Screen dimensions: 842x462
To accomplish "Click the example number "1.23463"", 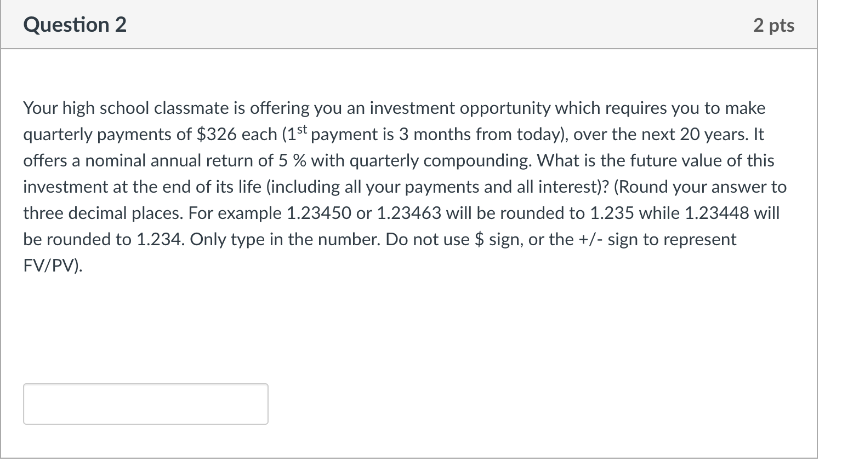I will pos(409,213).
